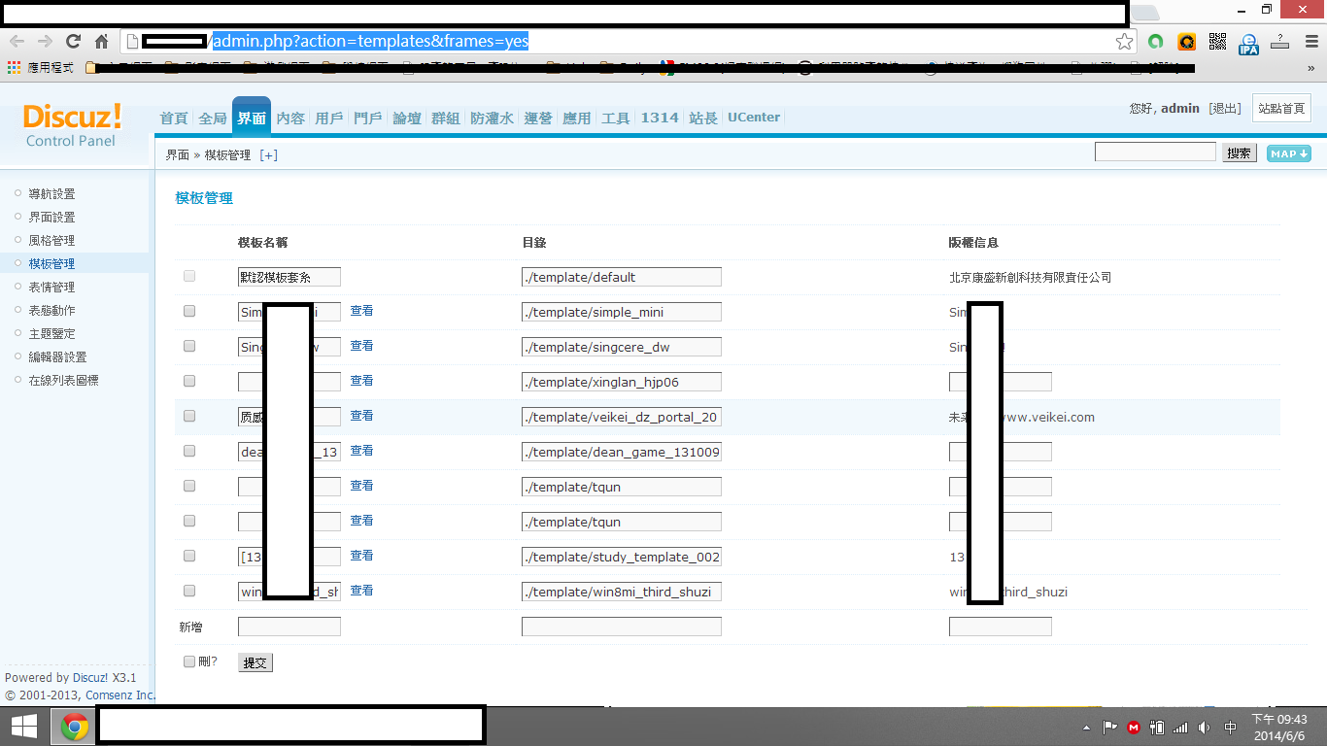Open 導航設置 in the sidebar
The image size is (1327, 746).
tap(51, 194)
